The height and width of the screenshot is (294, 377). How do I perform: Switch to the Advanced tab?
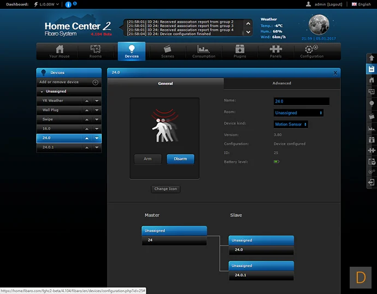[282, 83]
